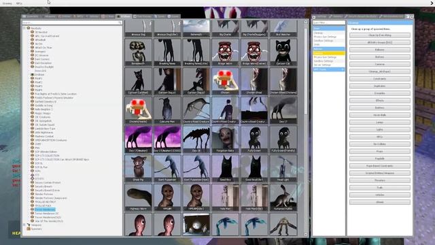
Task: Open the Slender Fortress category
Action: pos(43,194)
